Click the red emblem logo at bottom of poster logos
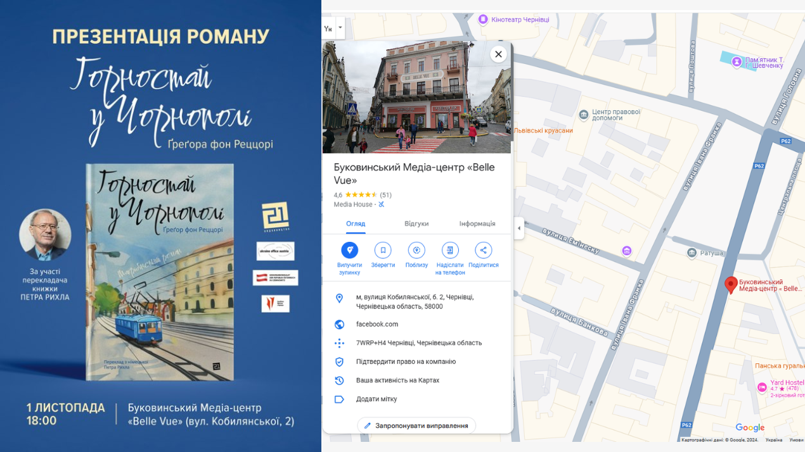The width and height of the screenshot is (805, 452). 275,303
